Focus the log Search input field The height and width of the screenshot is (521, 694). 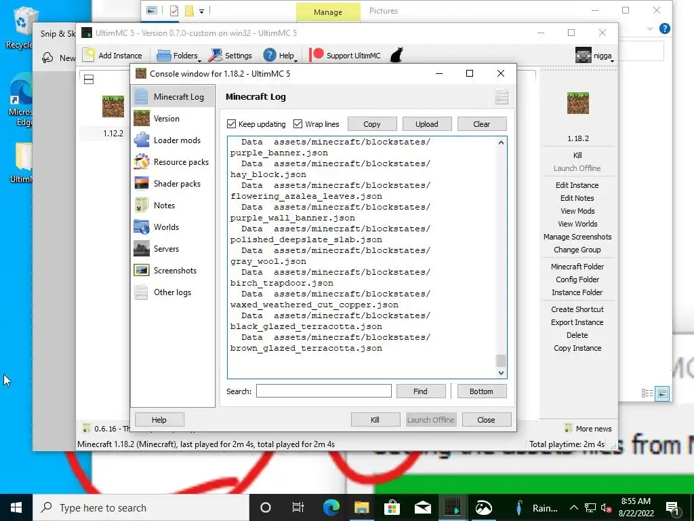pyautogui.click(x=323, y=391)
